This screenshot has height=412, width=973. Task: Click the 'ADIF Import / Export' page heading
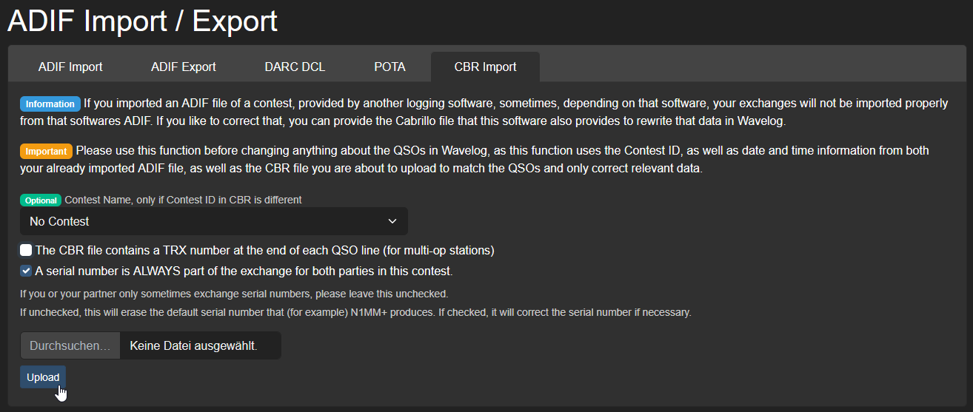142,21
